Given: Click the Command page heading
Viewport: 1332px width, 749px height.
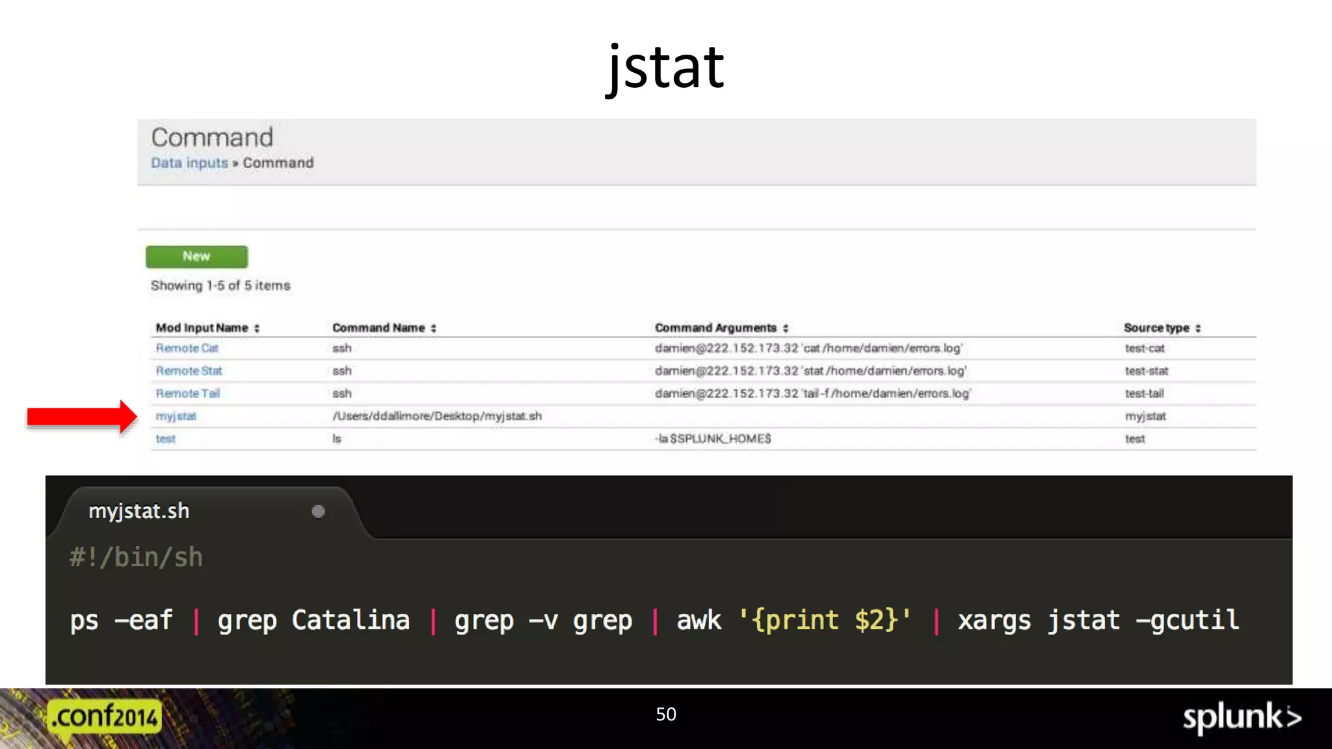Looking at the screenshot, I should click(212, 137).
